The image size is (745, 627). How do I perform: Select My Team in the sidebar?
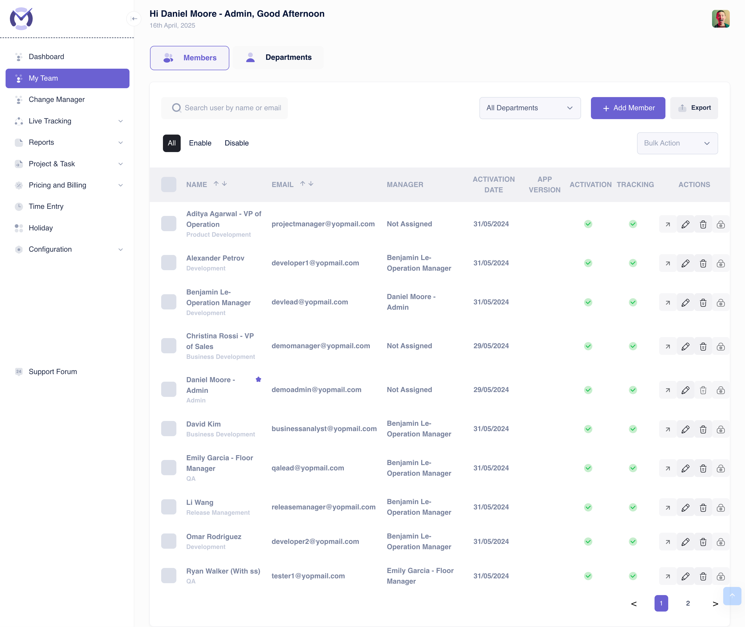pos(68,78)
